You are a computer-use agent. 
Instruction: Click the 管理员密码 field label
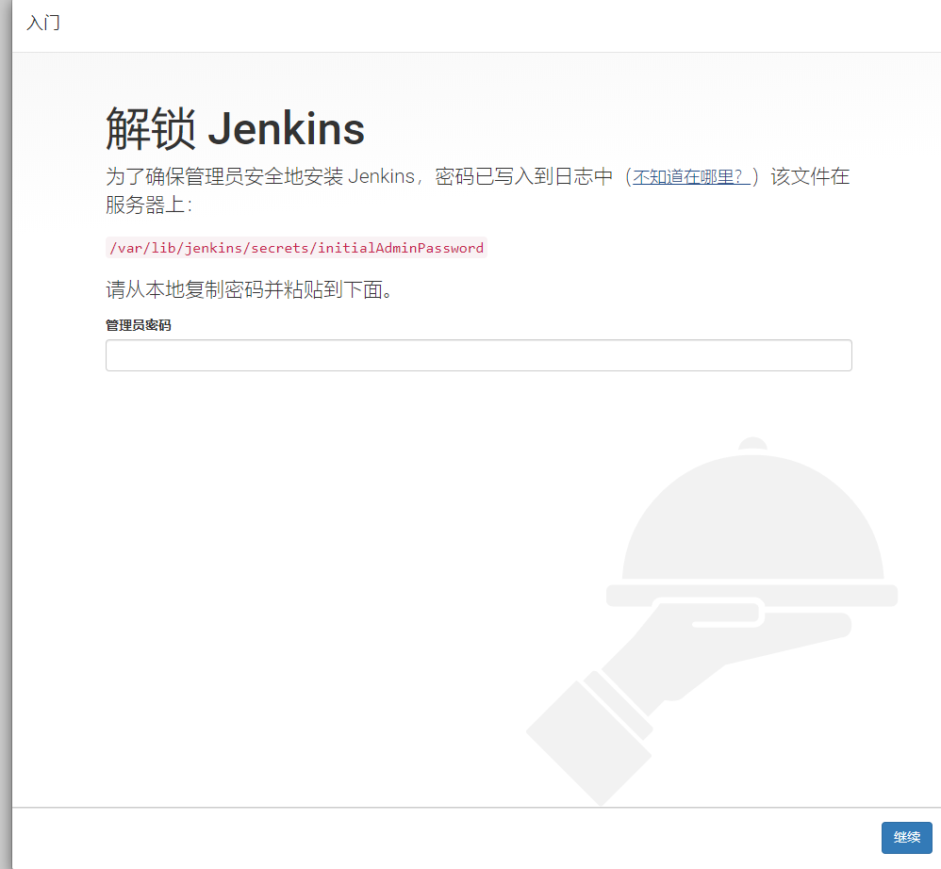click(x=139, y=325)
